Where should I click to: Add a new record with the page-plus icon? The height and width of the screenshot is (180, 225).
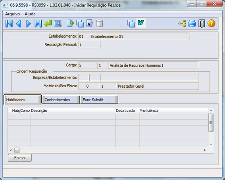point(70,23)
